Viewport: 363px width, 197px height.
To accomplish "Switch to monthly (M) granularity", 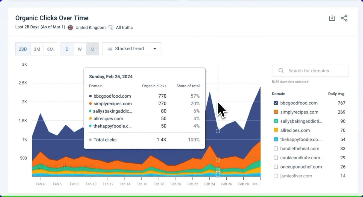I will (92, 49).
